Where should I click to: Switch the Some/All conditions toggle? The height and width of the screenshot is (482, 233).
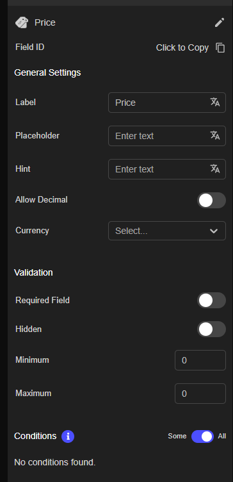(x=203, y=436)
